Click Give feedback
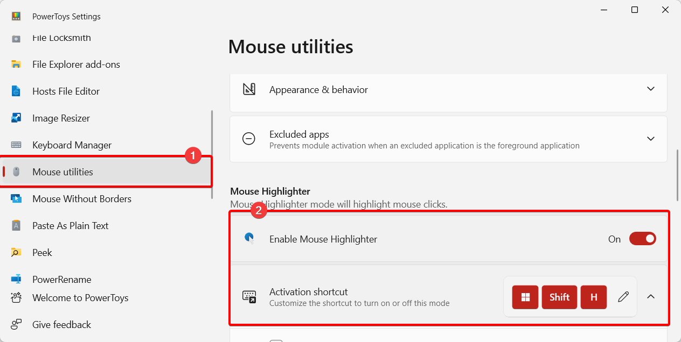The image size is (681, 342). point(61,325)
